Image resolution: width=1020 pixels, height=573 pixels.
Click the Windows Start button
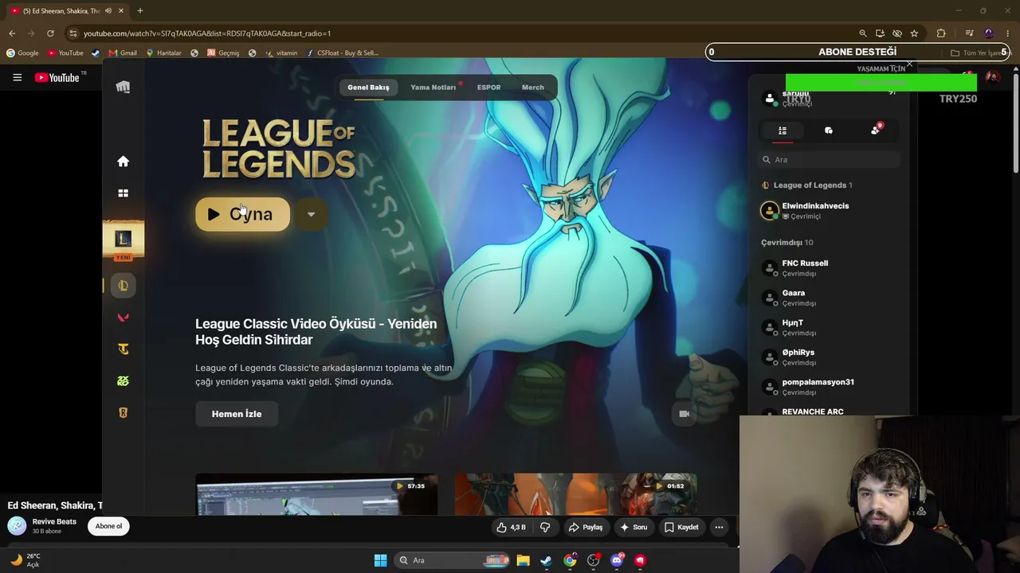click(380, 560)
